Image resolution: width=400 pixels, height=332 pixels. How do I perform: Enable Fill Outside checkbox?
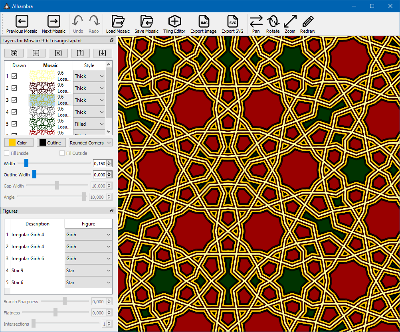(62, 153)
